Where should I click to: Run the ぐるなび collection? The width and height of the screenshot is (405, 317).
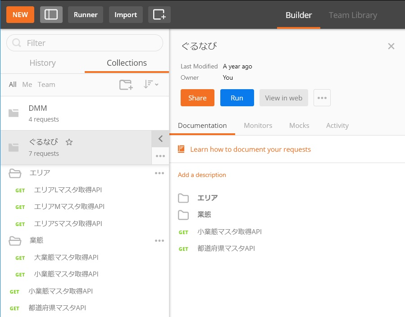pyautogui.click(x=237, y=98)
